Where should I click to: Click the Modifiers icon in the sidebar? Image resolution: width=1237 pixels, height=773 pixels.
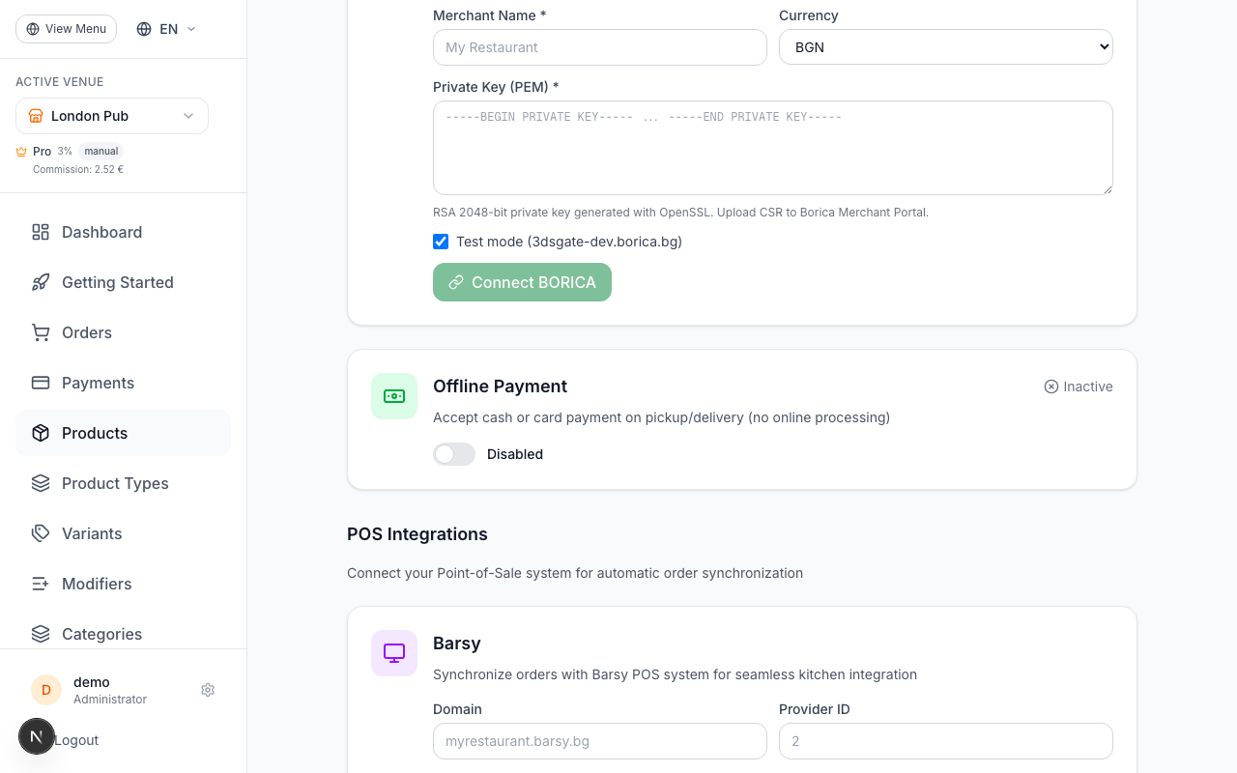coord(40,584)
